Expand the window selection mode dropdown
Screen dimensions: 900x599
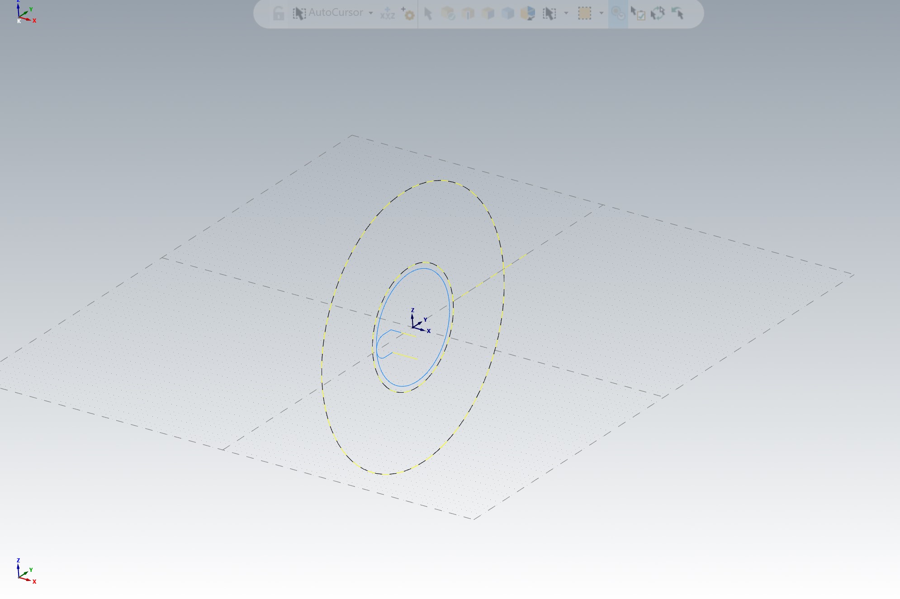602,13
